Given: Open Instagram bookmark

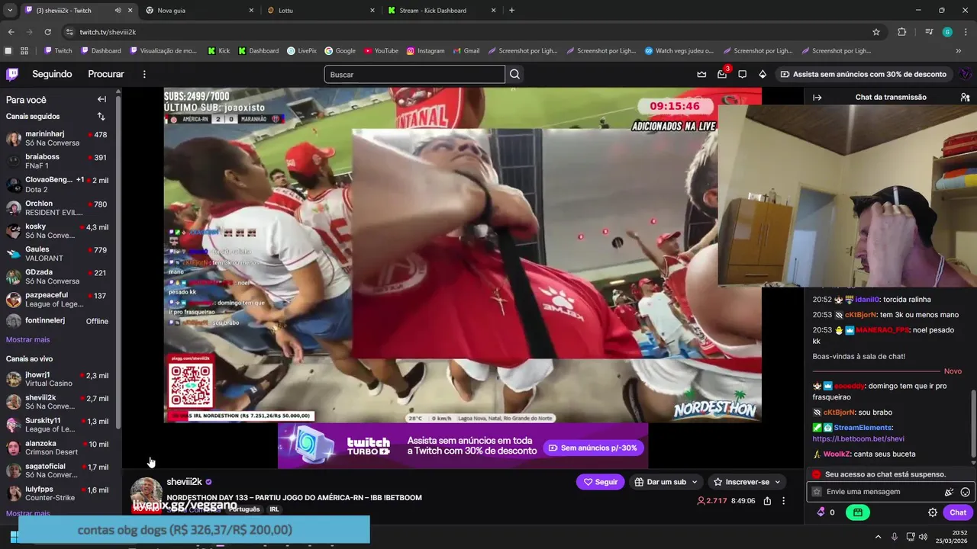Looking at the screenshot, I should point(425,51).
